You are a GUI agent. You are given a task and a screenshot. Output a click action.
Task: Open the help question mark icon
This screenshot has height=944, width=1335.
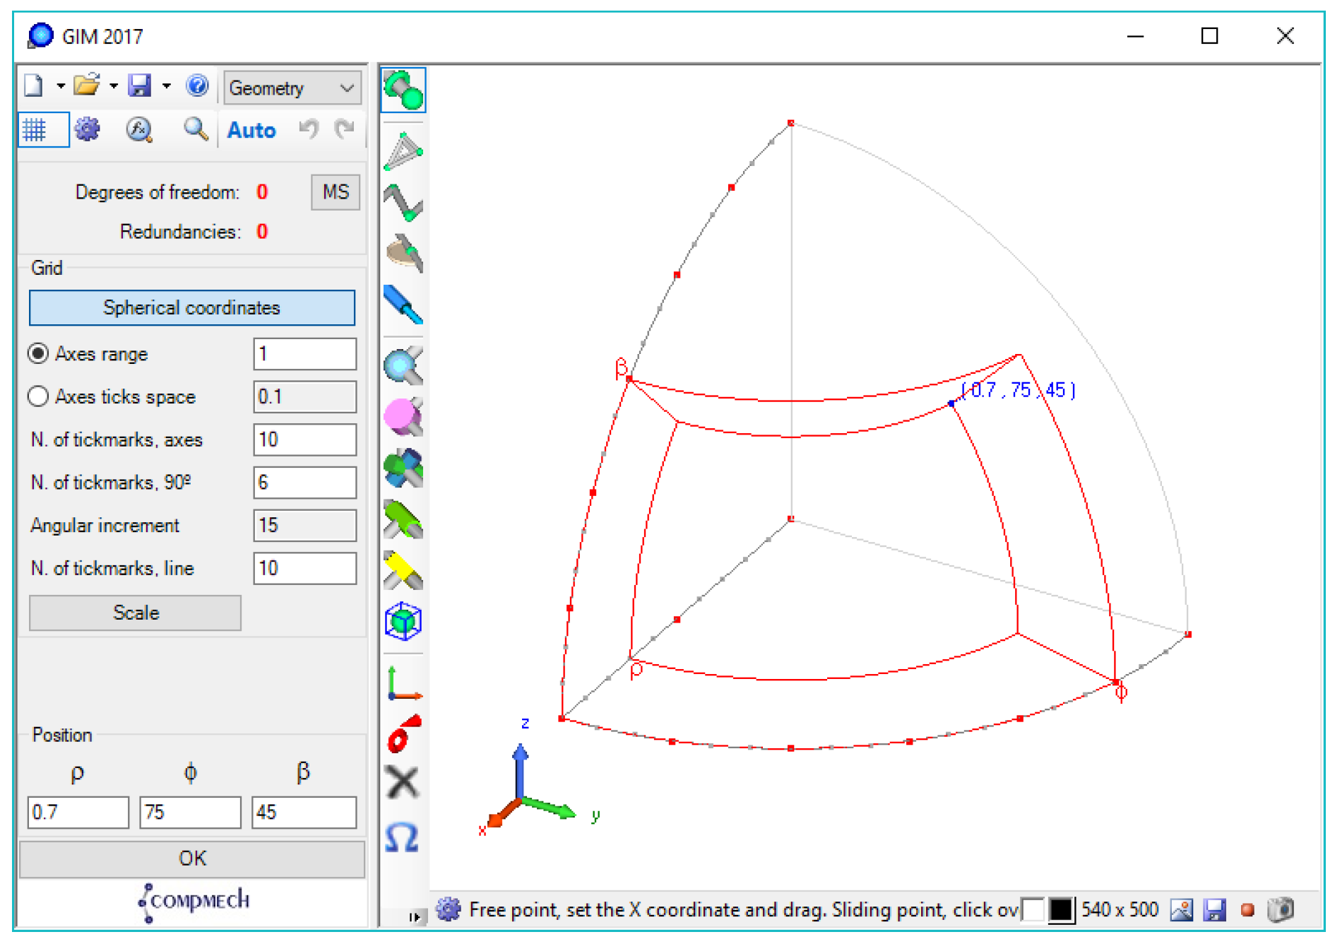(197, 86)
